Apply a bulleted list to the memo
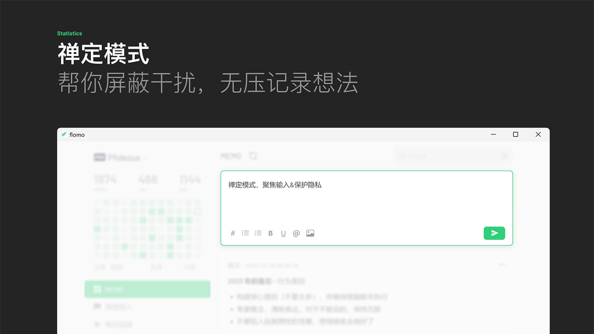The height and width of the screenshot is (334, 594). [245, 233]
